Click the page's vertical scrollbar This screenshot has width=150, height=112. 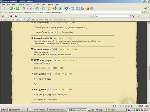148,62
